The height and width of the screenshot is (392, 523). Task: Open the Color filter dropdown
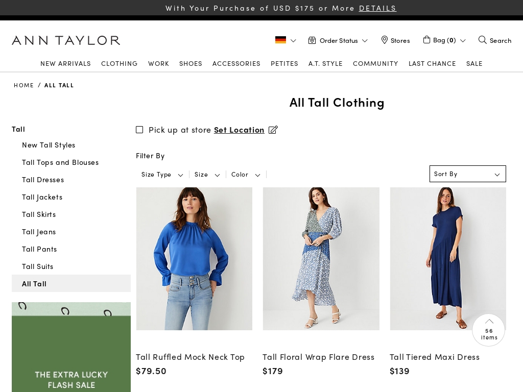246,174
